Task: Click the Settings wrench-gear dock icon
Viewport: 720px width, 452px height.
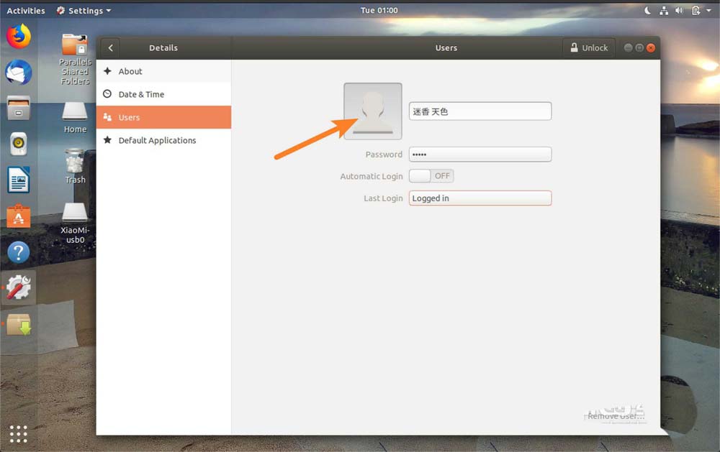Action: point(19,288)
